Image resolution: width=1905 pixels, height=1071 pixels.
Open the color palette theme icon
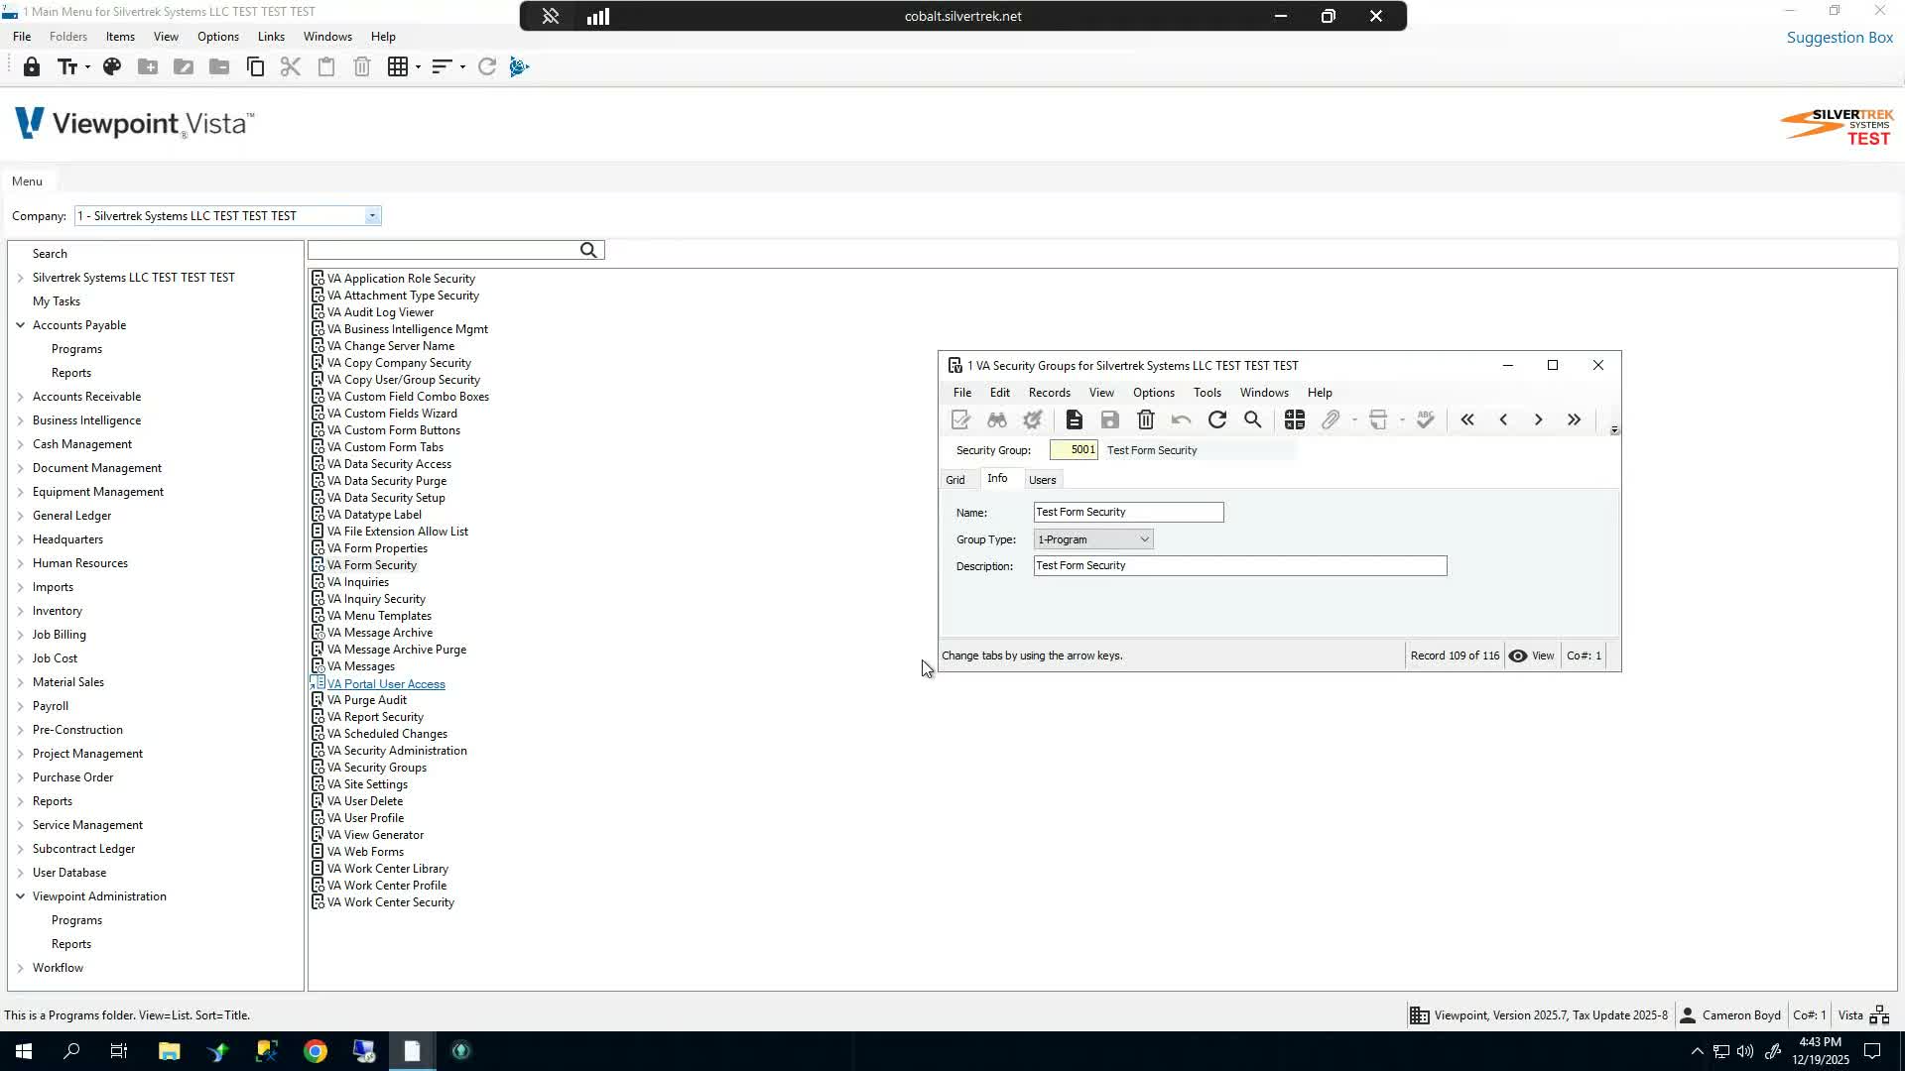point(112,67)
